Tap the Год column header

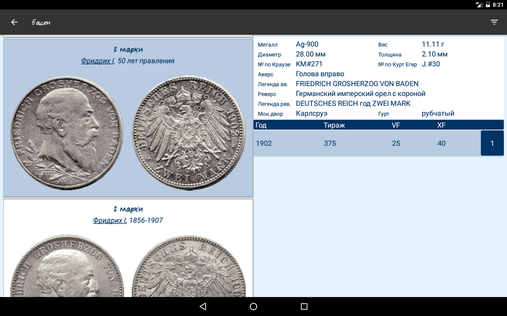click(261, 125)
